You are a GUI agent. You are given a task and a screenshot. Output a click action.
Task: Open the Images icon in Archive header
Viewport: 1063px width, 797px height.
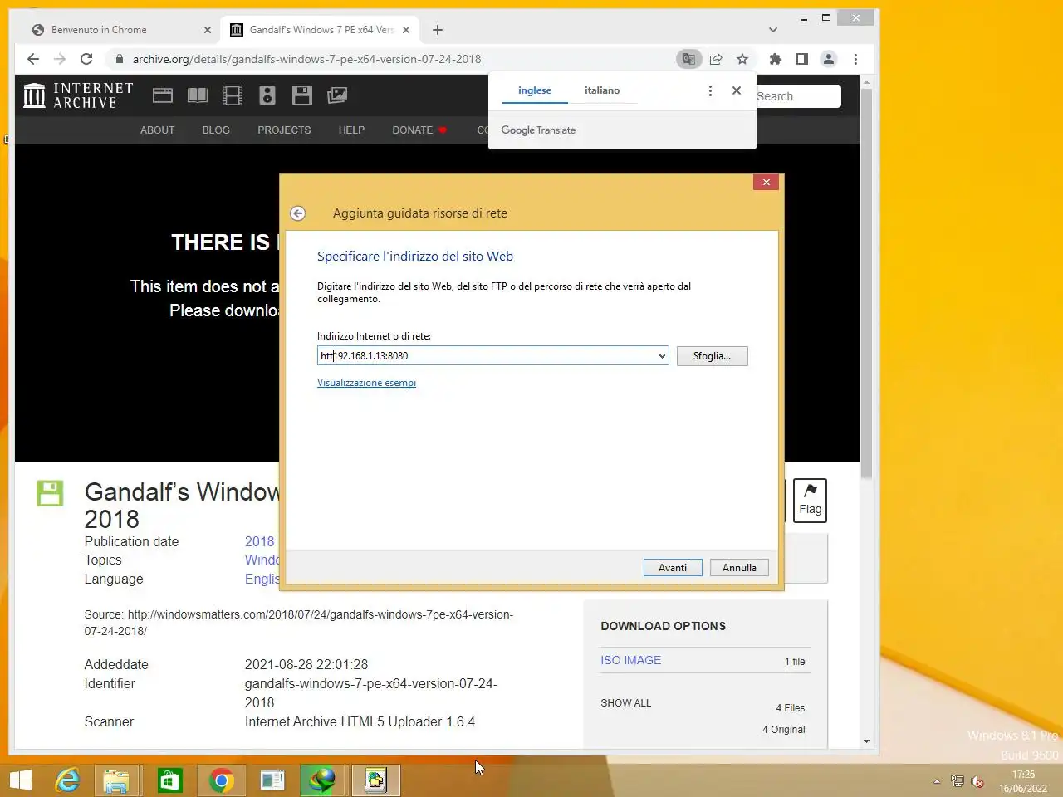337,95
